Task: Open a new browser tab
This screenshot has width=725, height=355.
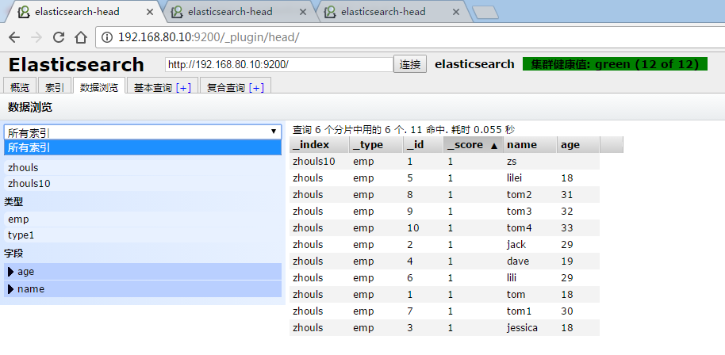Action: [x=485, y=13]
